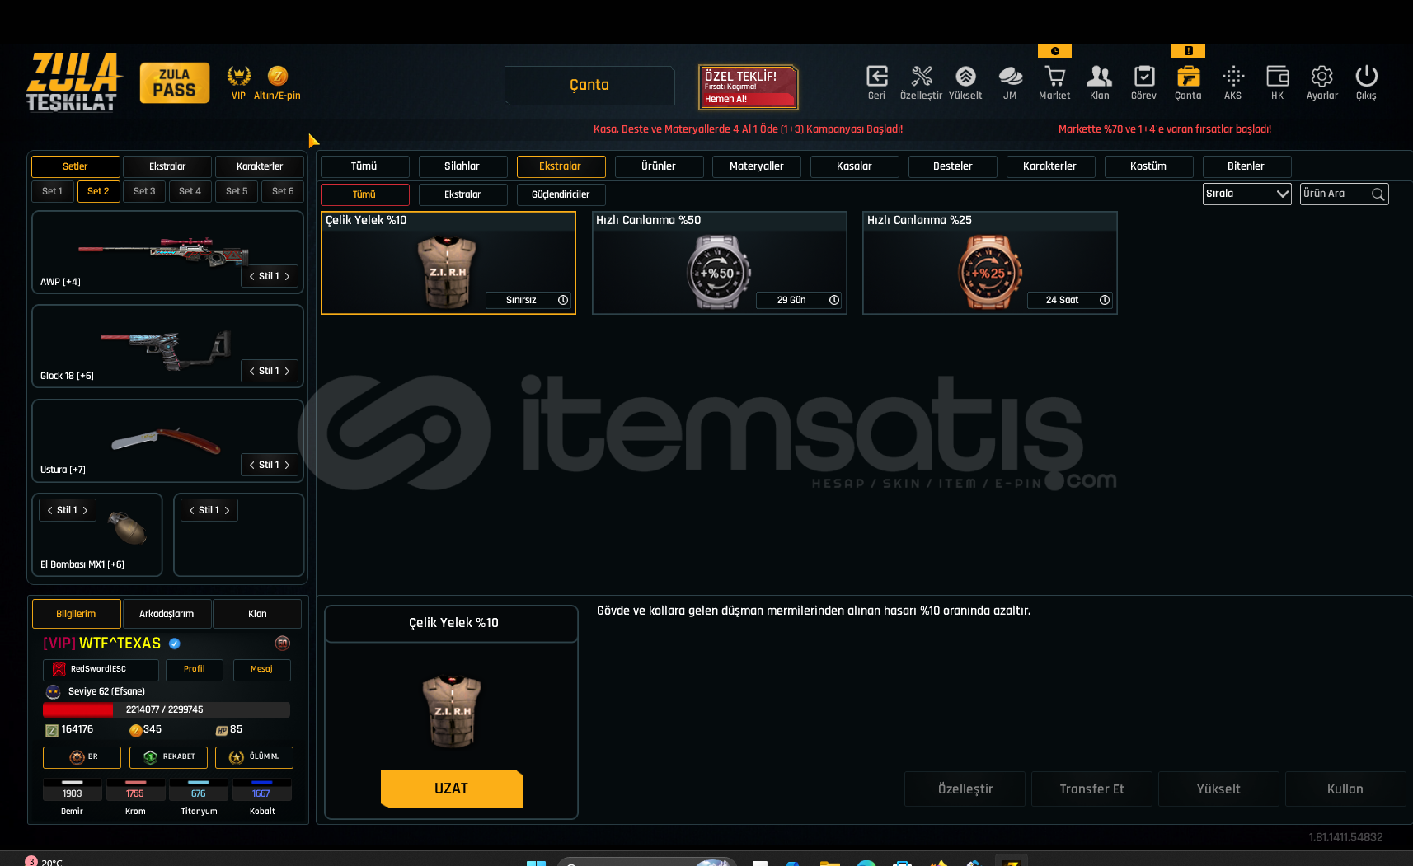
Task: Open the Klan icon in top bar
Action: 1100,77
